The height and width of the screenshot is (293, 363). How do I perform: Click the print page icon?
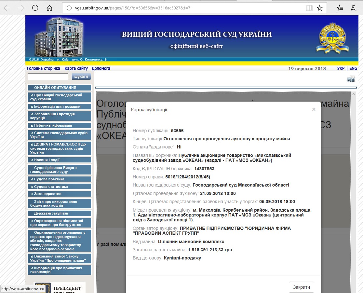351,79
